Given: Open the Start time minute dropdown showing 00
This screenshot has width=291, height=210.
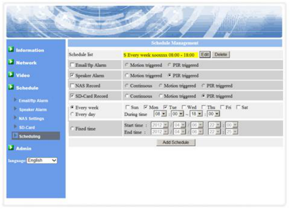Looking at the screenshot, I should [x=232, y=125].
